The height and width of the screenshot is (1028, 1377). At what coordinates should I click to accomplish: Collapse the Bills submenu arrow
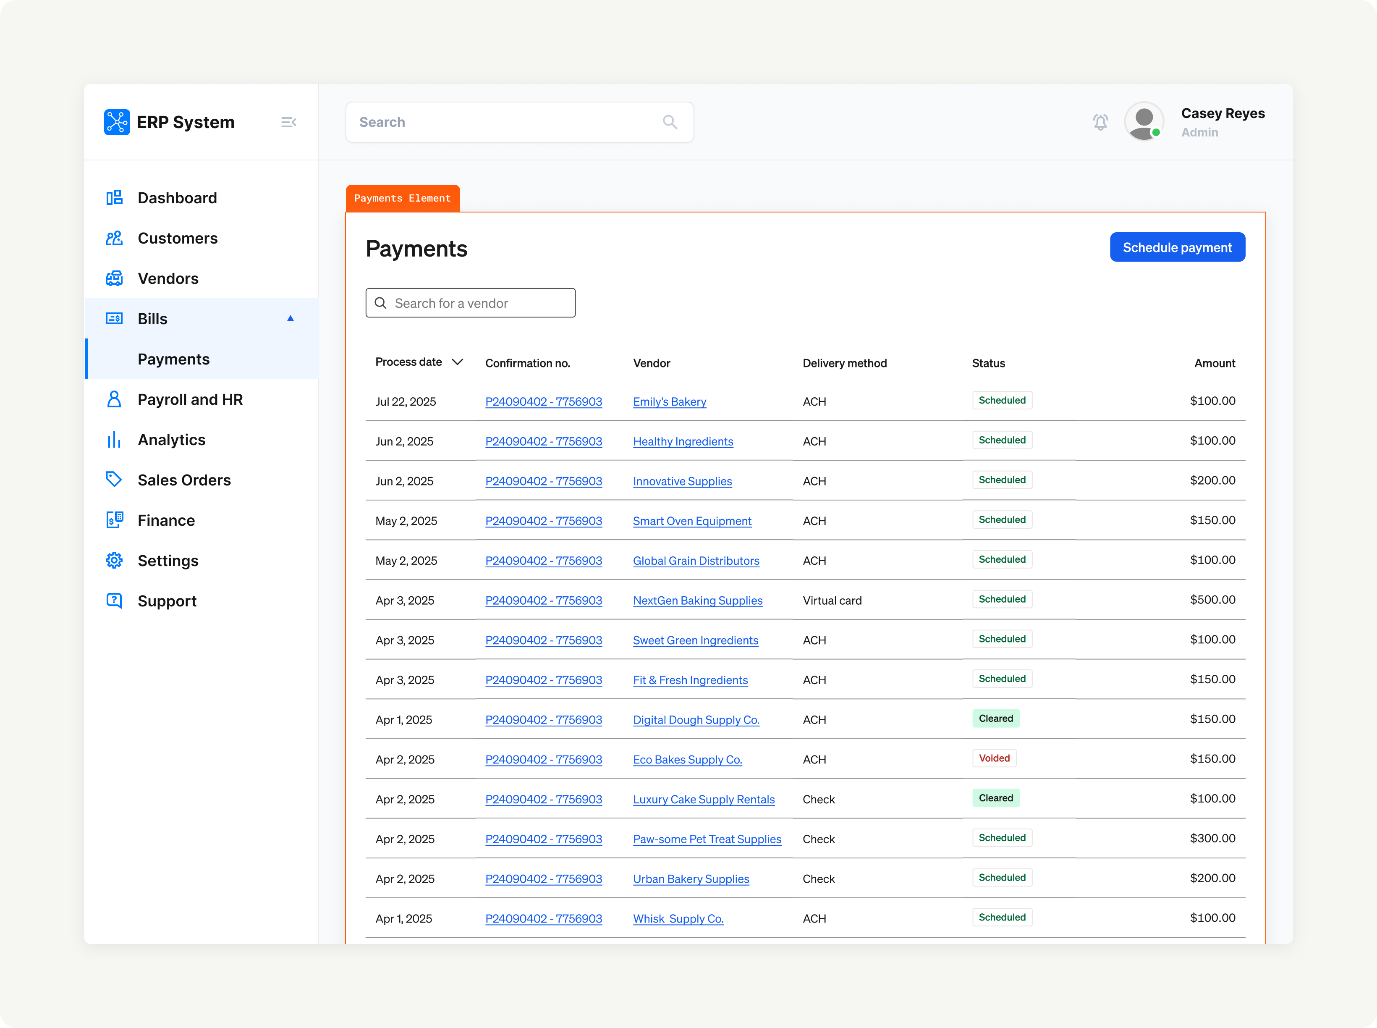coord(291,319)
